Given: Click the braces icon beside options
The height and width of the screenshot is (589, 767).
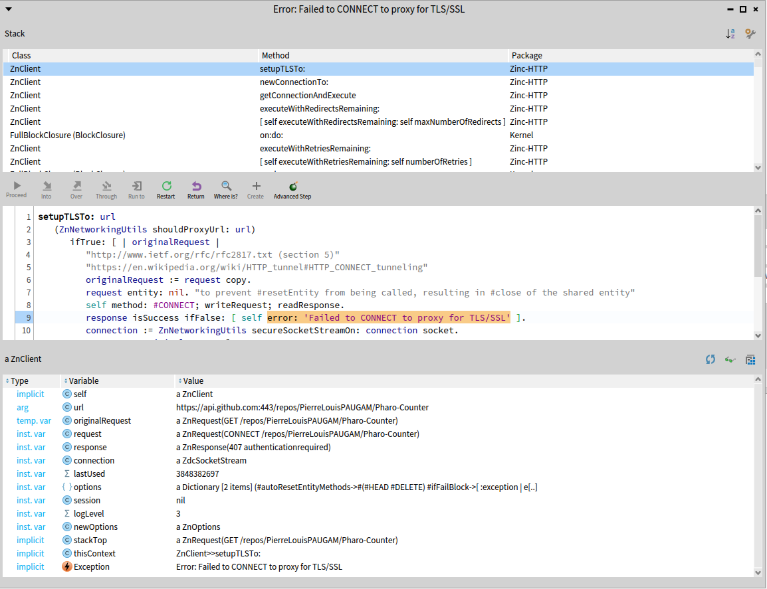Looking at the screenshot, I should pos(67,487).
